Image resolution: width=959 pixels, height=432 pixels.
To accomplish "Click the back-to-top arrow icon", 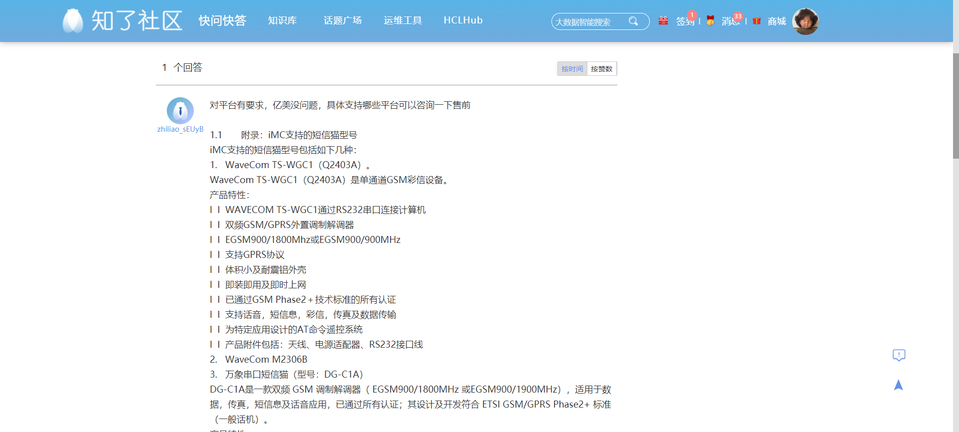I will 899,385.
